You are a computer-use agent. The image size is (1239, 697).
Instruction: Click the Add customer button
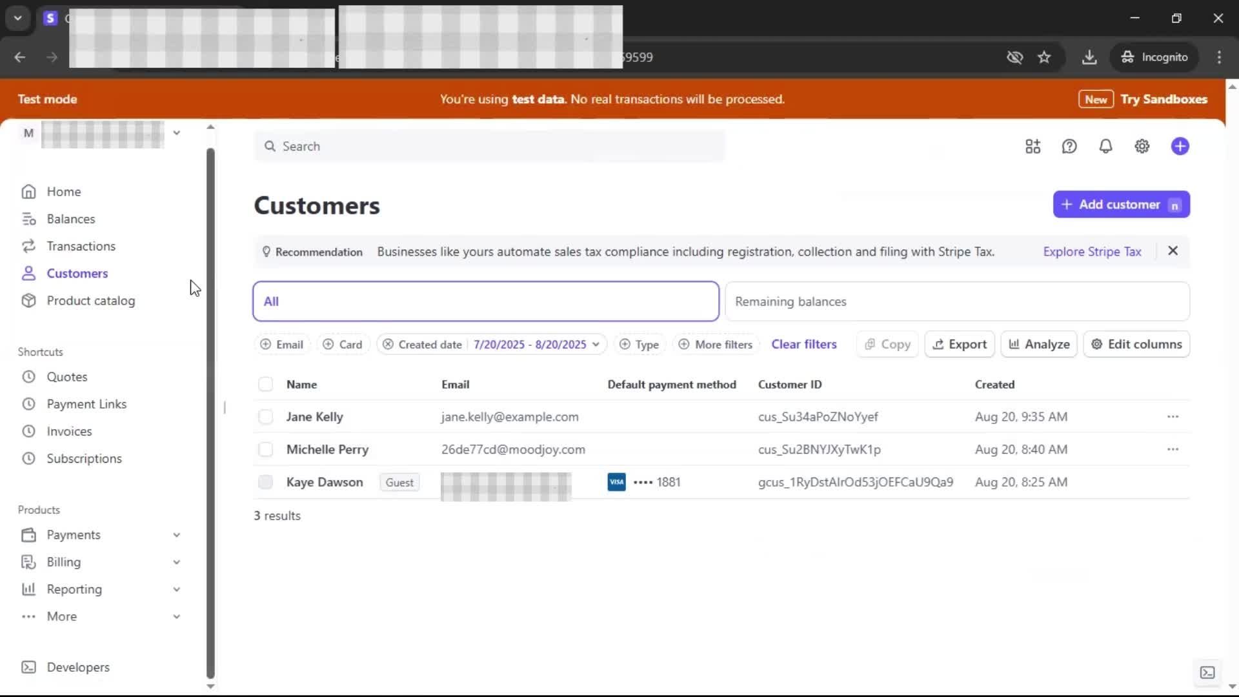(x=1120, y=205)
